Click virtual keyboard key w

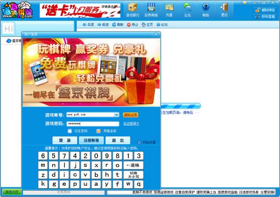[x=128, y=184]
